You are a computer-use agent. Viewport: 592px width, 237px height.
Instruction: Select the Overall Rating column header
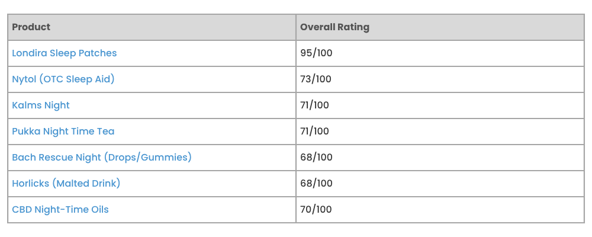pos(334,27)
